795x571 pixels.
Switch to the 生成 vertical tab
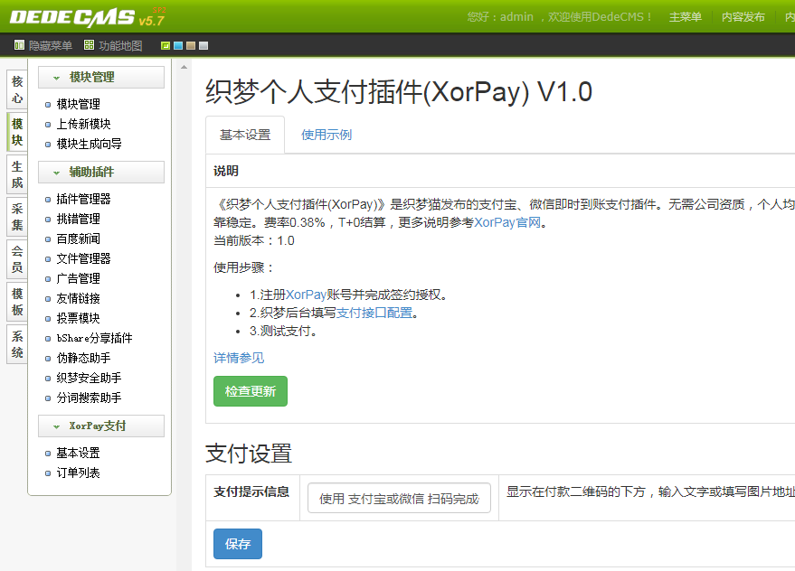17,174
